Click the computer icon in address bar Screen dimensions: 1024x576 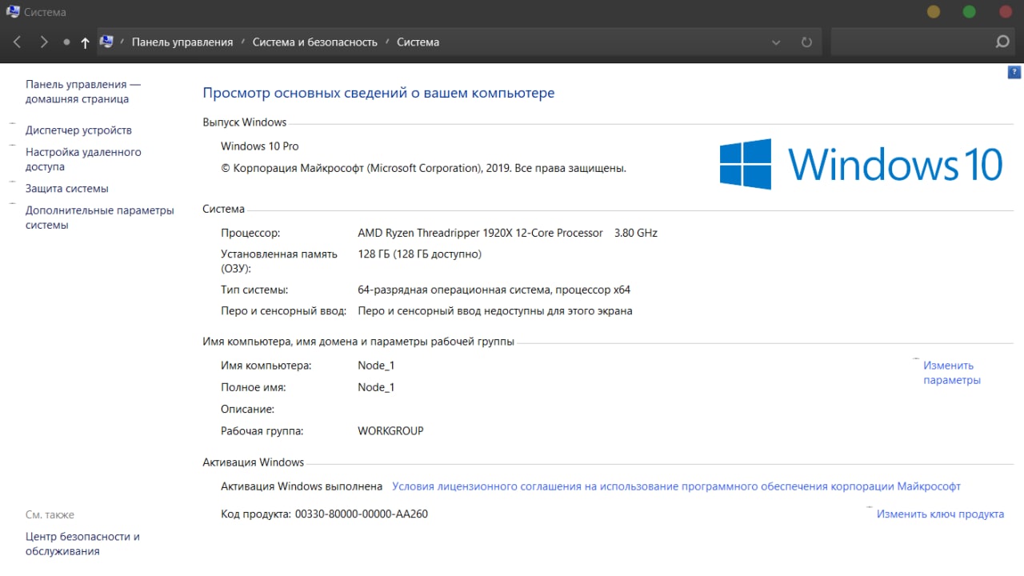point(106,42)
